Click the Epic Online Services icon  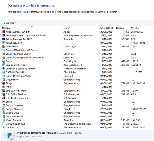pos(4,94)
